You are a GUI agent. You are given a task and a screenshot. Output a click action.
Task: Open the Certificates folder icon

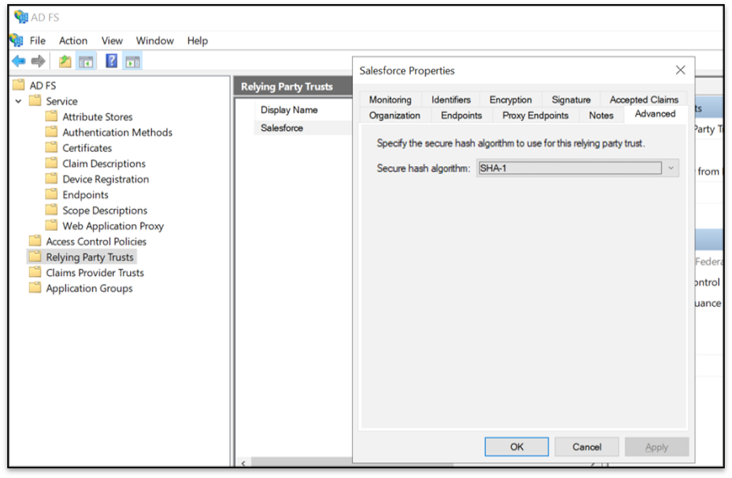(50, 148)
